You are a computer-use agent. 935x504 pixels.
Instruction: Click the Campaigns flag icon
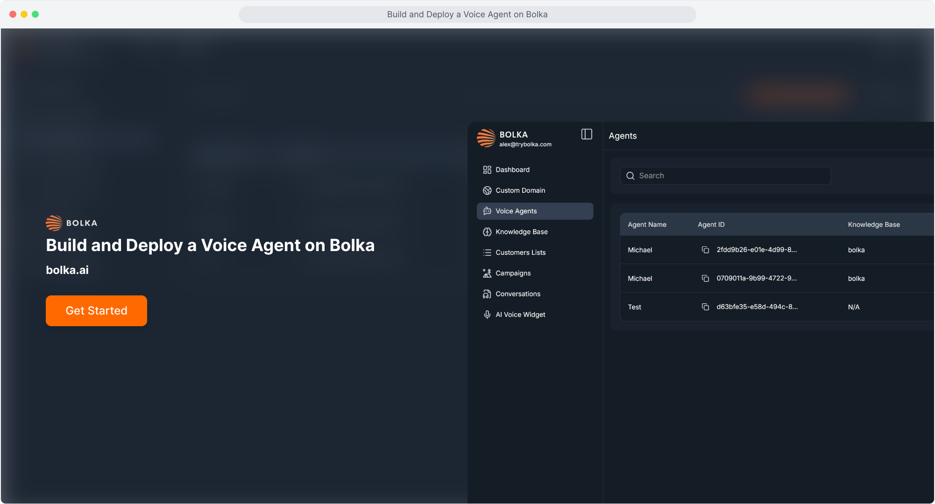[487, 273]
